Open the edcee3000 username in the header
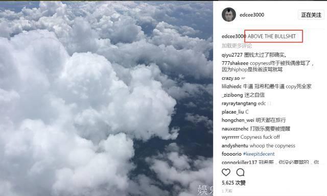Screen dimensions: 327x196 click(252, 15)
